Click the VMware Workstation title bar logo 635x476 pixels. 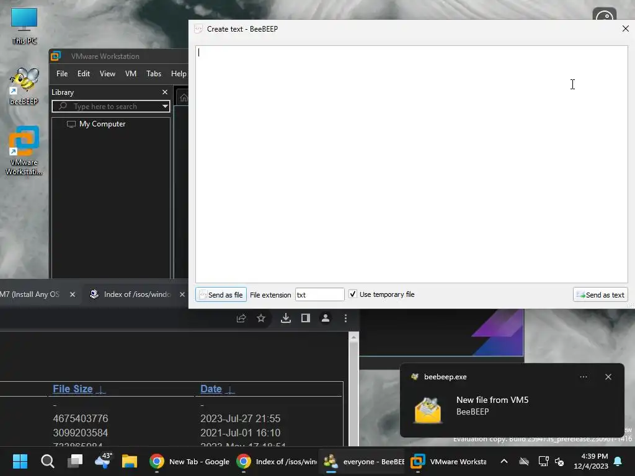click(x=56, y=56)
